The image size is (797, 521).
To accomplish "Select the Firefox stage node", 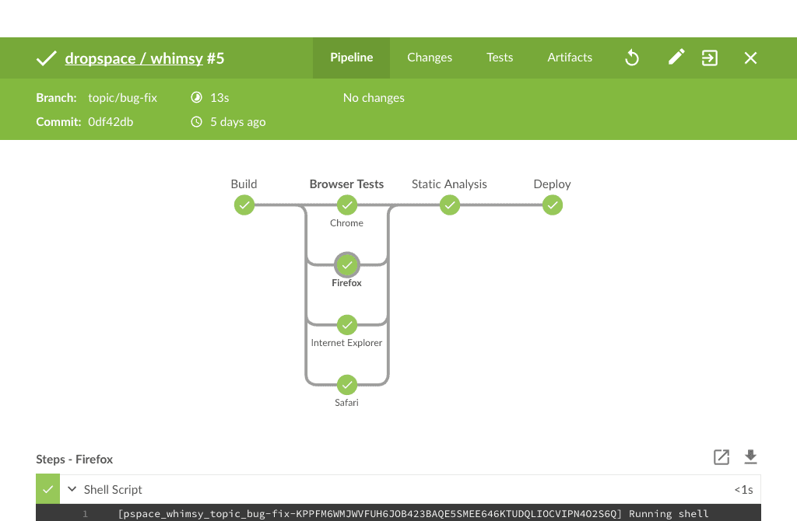I will click(x=347, y=265).
